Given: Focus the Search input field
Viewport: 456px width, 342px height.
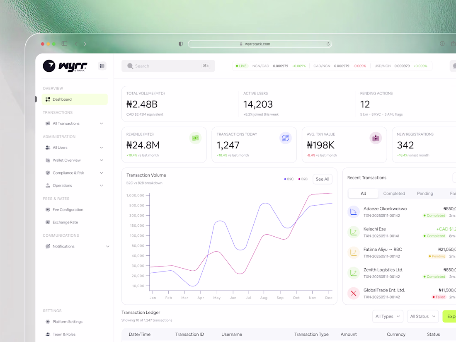Looking at the screenshot, I should 168,66.
